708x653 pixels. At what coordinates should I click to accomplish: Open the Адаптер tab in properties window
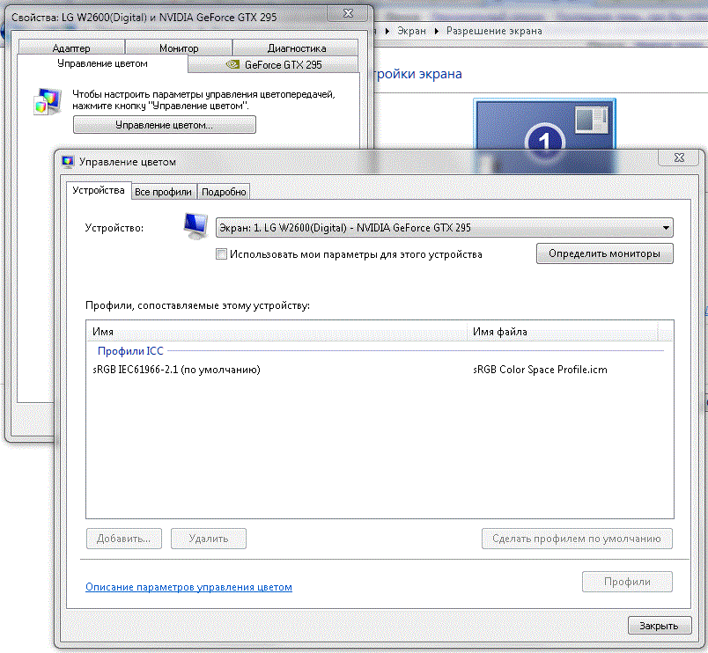click(x=71, y=48)
